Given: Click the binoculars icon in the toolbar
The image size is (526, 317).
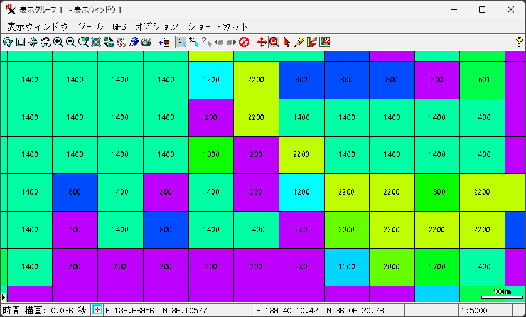Looking at the screenshot, I should click(46, 42).
